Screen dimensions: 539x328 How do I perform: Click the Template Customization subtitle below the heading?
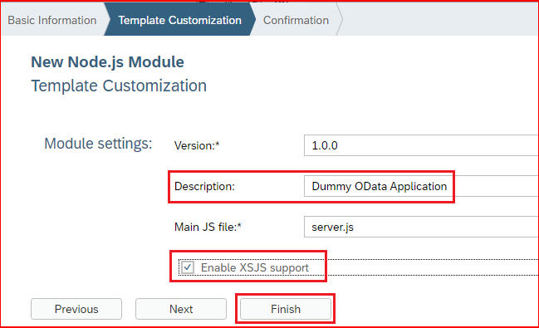pyautogui.click(x=119, y=86)
